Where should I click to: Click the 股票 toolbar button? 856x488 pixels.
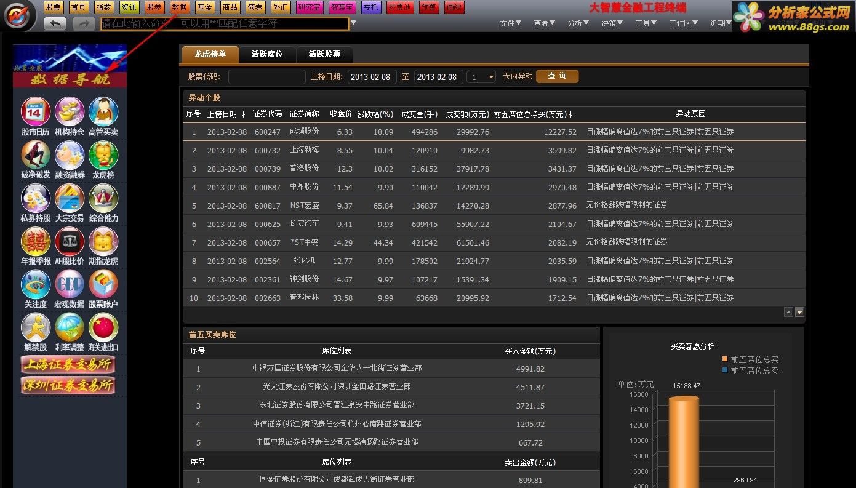54,7
